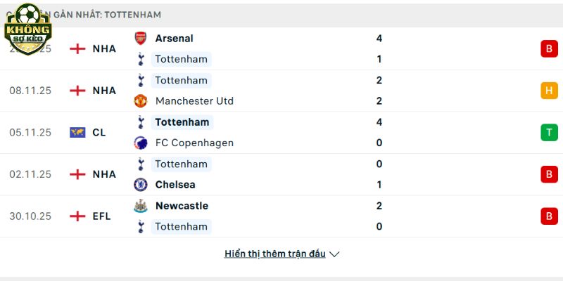Image resolution: width=563 pixels, height=281 pixels.
Task: Expand more matches with the chevron arrow
Action: click(x=335, y=254)
